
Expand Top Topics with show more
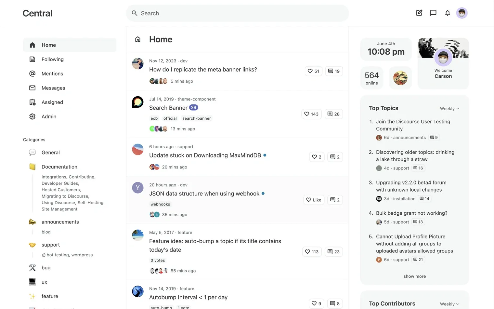[414, 276]
